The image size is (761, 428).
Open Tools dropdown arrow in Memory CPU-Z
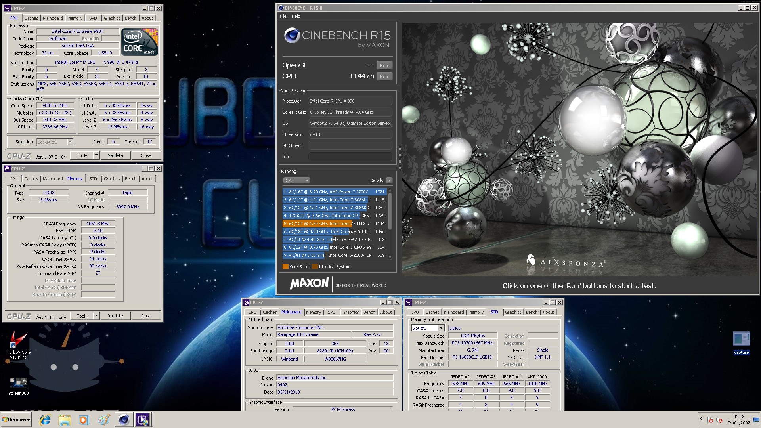tap(96, 316)
